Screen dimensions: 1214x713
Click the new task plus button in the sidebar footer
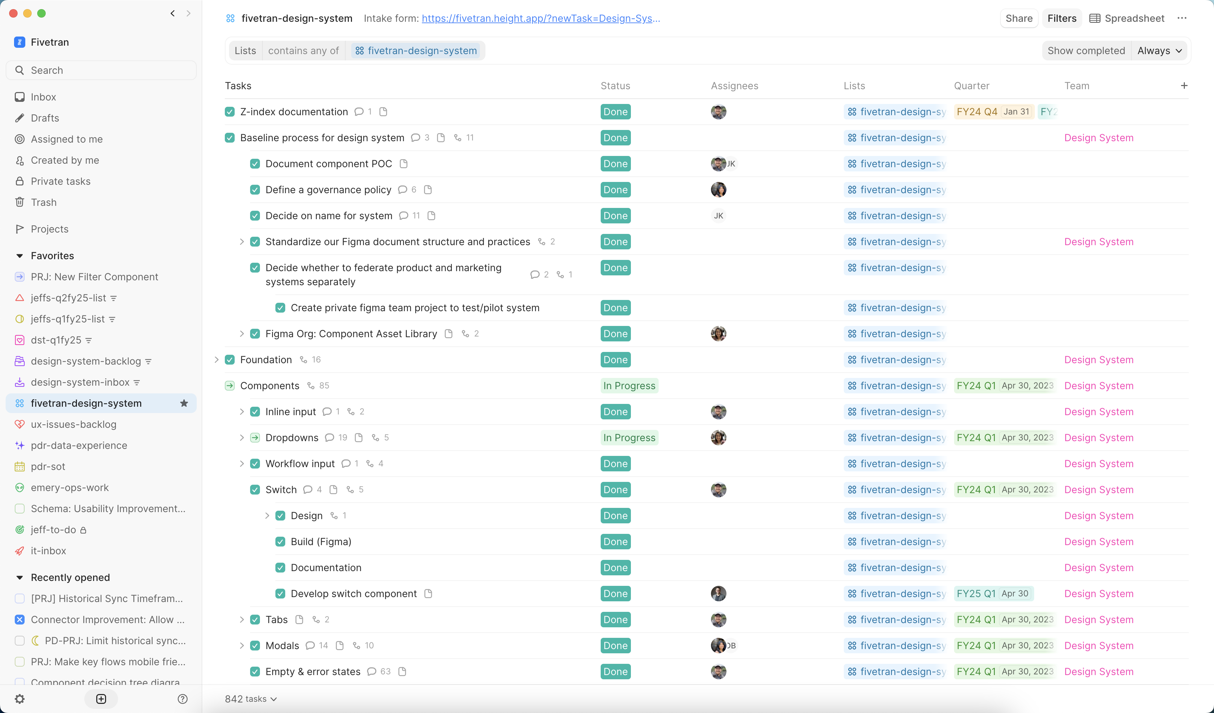(x=101, y=699)
